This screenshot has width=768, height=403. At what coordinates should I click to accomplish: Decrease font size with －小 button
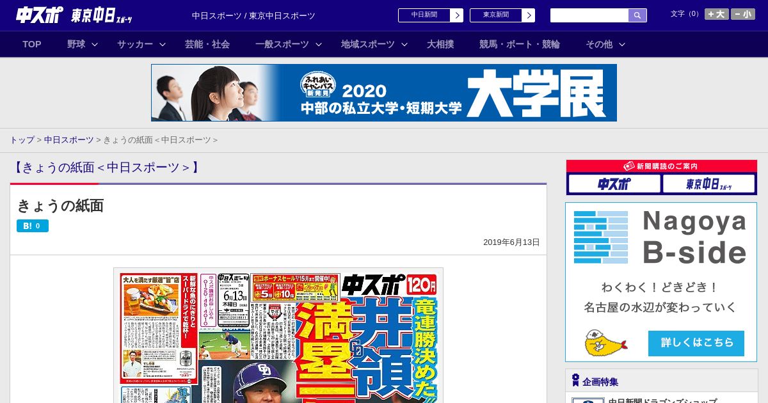(x=743, y=14)
